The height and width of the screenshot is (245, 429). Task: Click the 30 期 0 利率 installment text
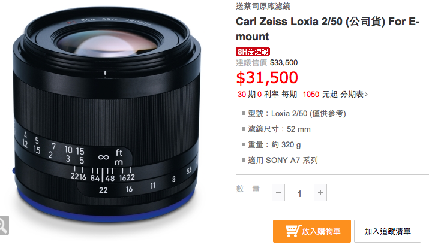[258, 94]
